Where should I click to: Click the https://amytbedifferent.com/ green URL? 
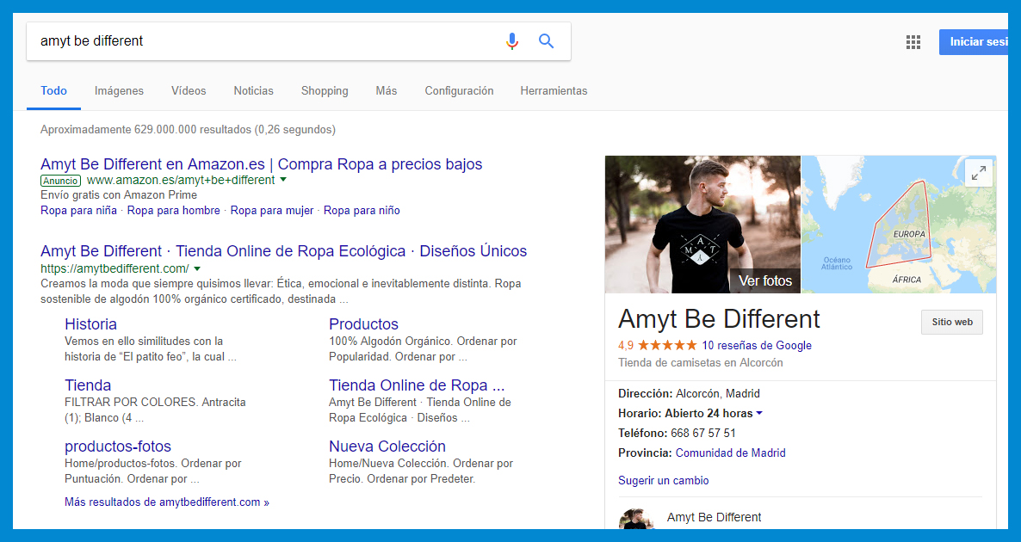point(114,268)
